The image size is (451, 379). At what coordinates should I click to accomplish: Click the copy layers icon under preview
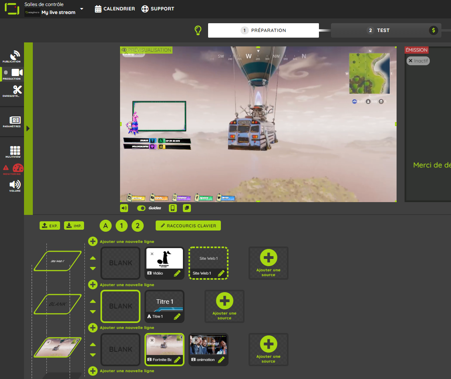[x=186, y=208]
